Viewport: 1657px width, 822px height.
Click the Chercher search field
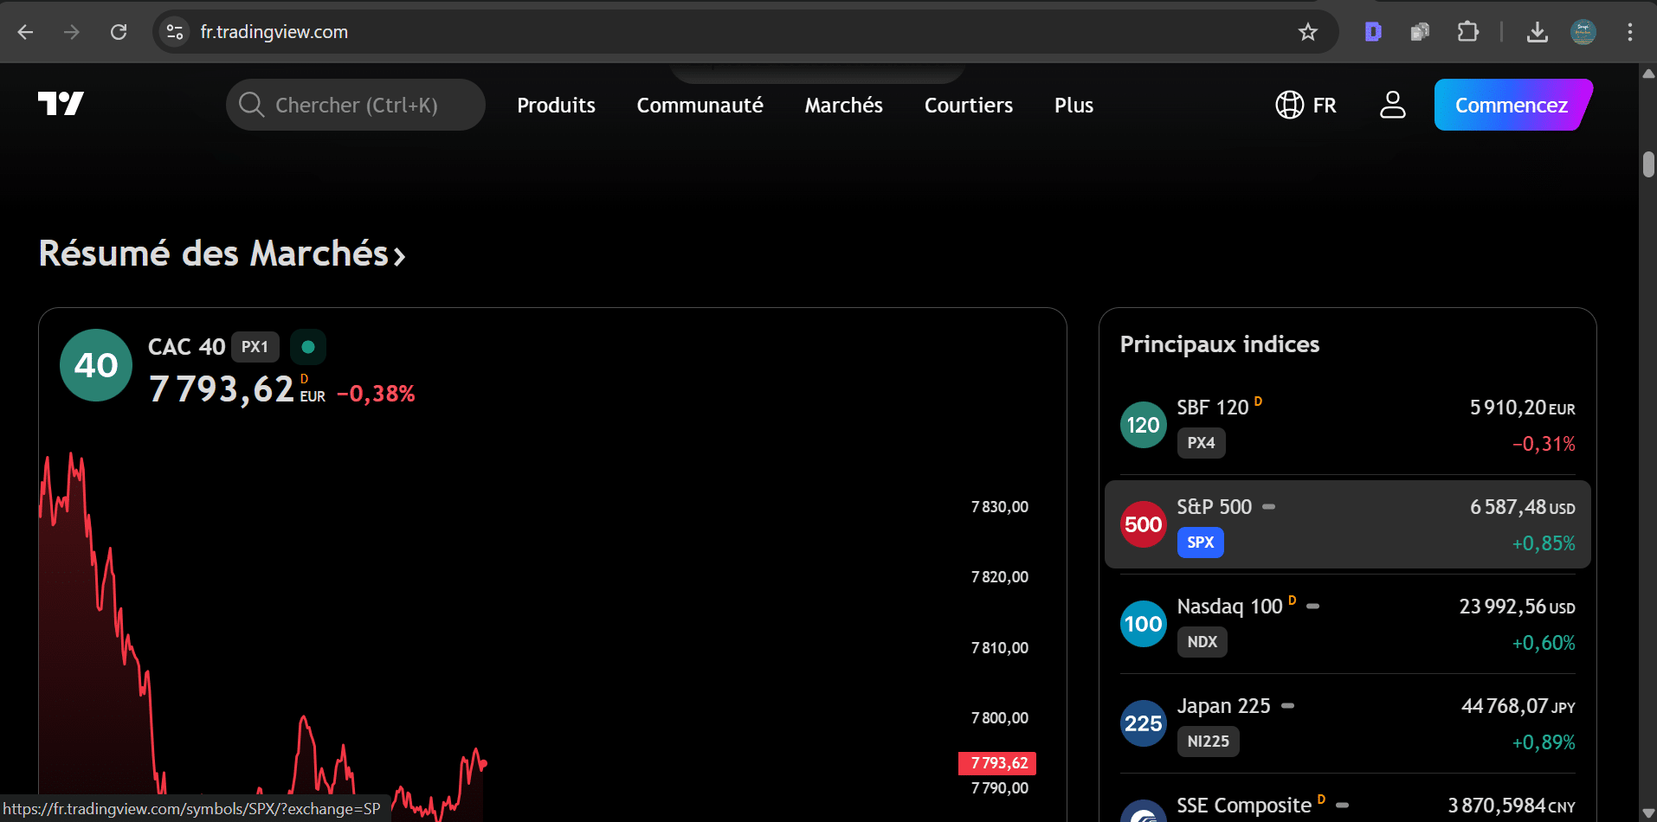pyautogui.click(x=356, y=105)
